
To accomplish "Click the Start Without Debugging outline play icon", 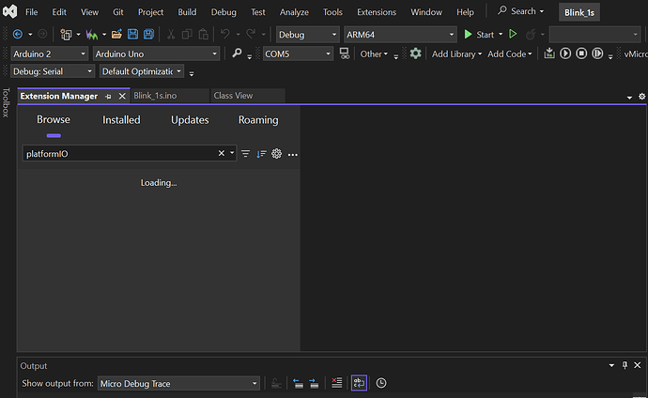I will pos(513,35).
